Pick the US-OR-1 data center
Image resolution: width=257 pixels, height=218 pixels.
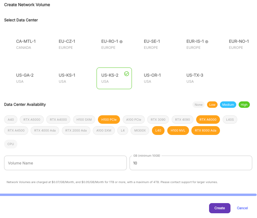pyautogui.click(x=152, y=78)
